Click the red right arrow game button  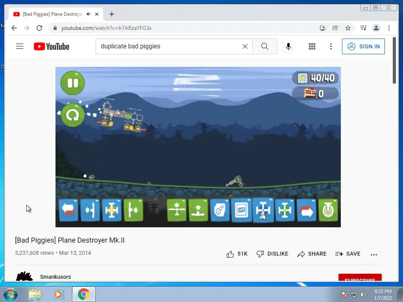tap(307, 210)
